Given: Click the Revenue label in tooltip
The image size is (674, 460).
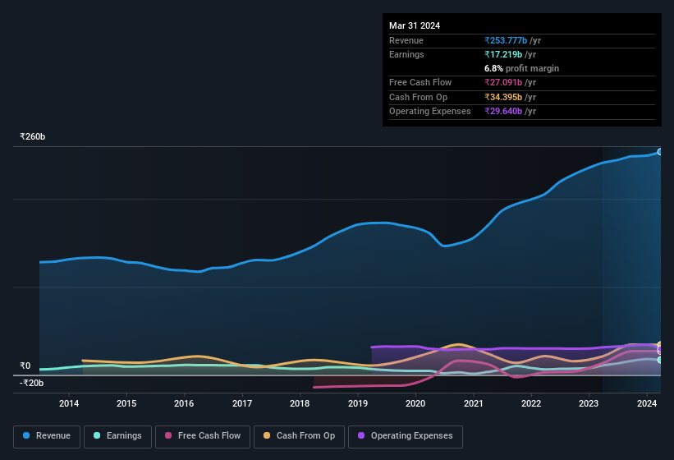Looking at the screenshot, I should (406, 40).
